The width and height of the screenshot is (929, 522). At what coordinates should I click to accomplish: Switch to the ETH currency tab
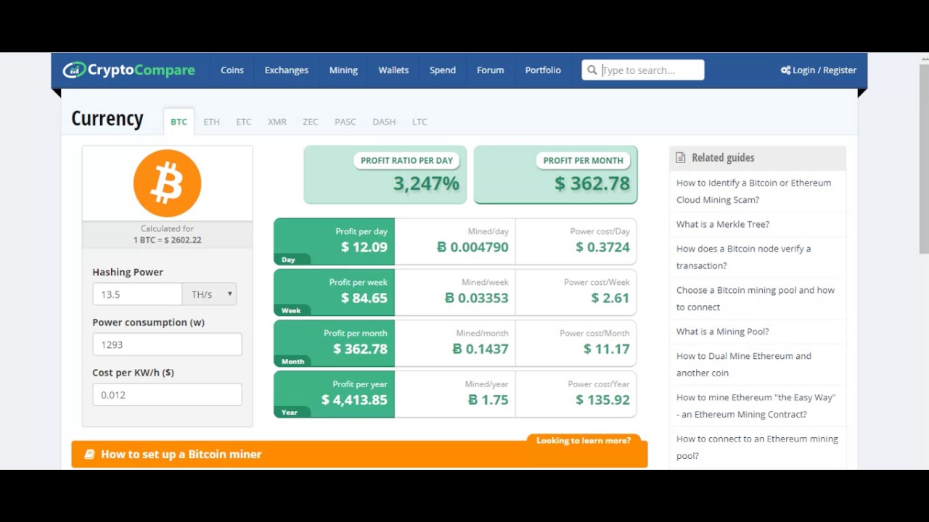click(x=211, y=122)
